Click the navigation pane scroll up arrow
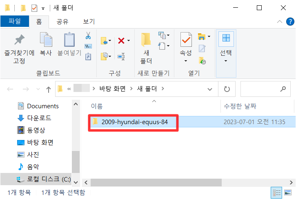 tap(76, 104)
